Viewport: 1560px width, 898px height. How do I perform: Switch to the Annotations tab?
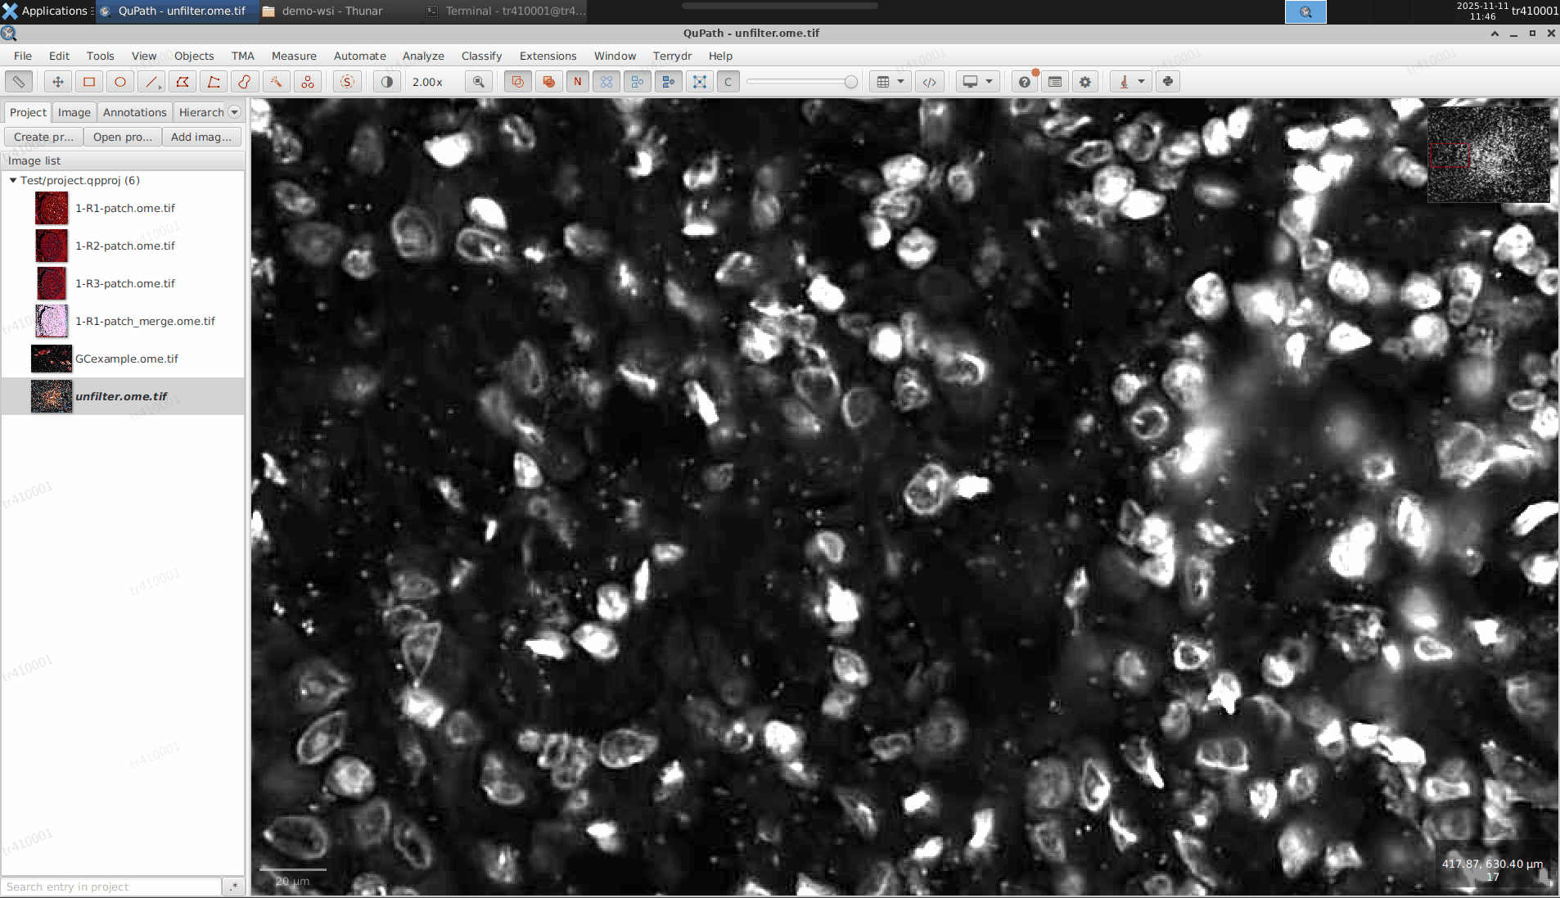click(x=134, y=112)
